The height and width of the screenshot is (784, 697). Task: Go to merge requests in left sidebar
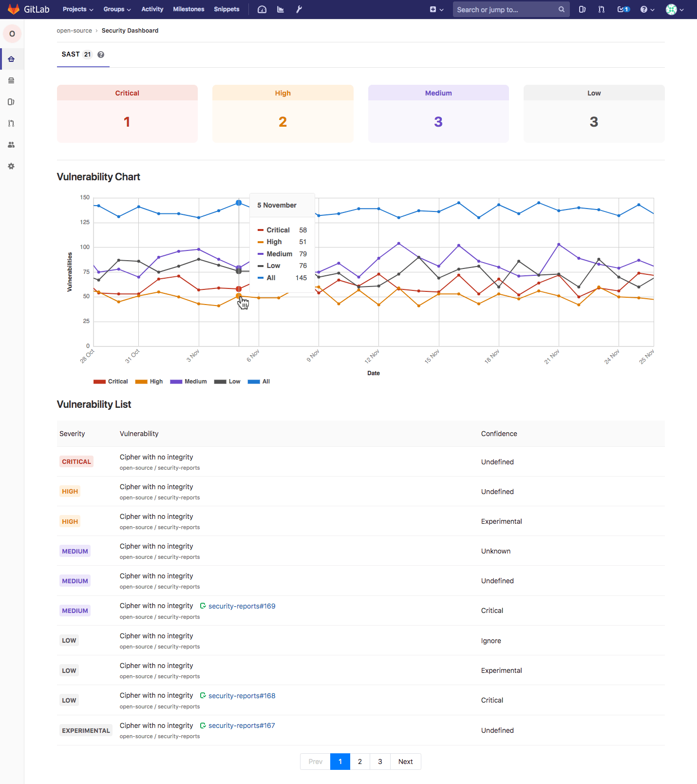point(11,123)
